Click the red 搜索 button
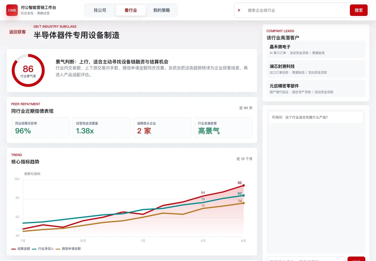The height and width of the screenshot is (261, 376). 359,10
